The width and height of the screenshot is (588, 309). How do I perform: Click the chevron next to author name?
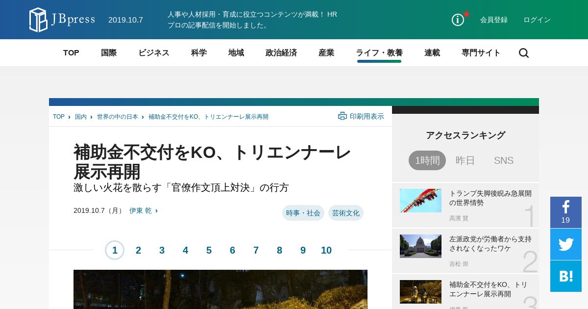click(156, 210)
